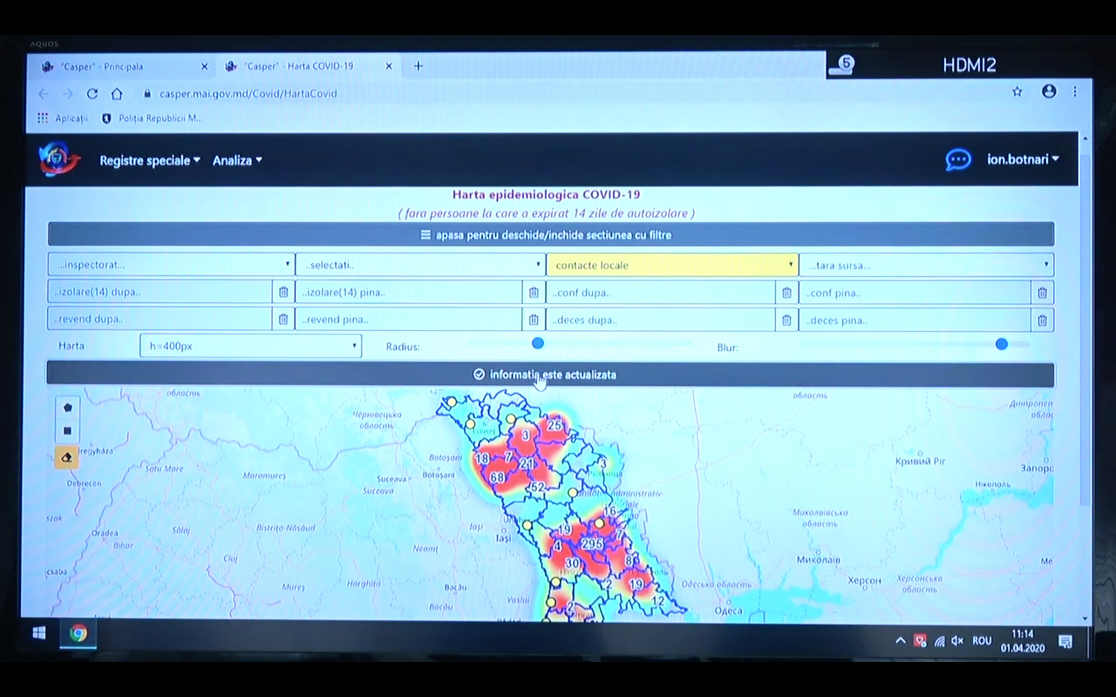This screenshot has height=697, width=1116.
Task: Clear the izolare(14) pina date field
Action: [x=534, y=292]
